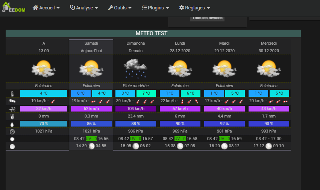Expand the Outils dropdown caret
This screenshot has width=320, height=190.
coord(130,8)
